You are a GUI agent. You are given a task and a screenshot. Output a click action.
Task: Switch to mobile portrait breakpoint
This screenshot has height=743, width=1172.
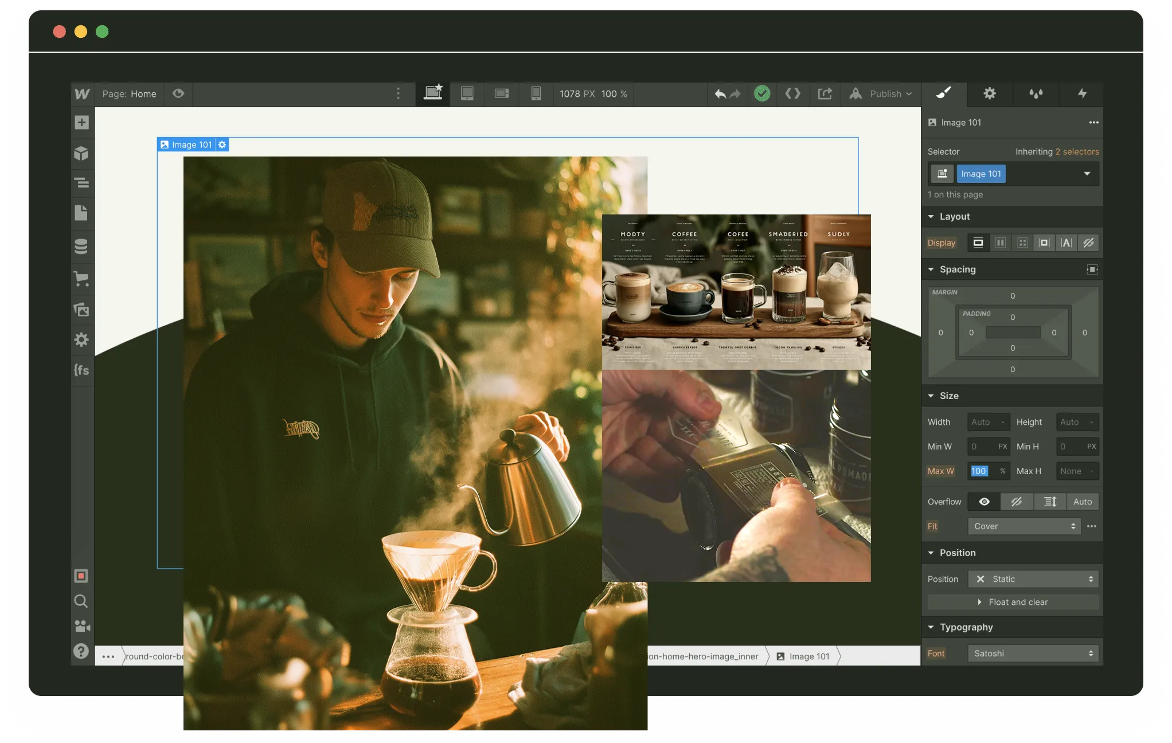tap(536, 93)
